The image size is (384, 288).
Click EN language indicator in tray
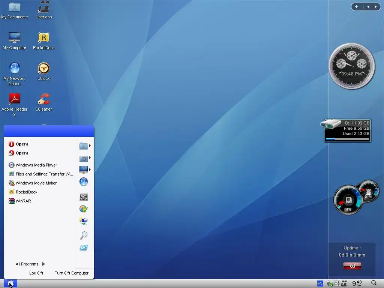pyautogui.click(x=320, y=283)
